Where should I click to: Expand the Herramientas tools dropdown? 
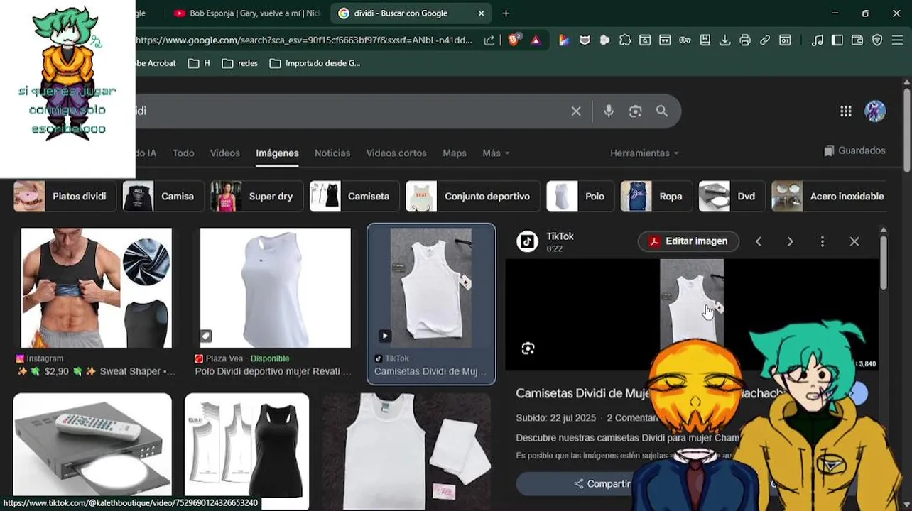click(x=644, y=153)
